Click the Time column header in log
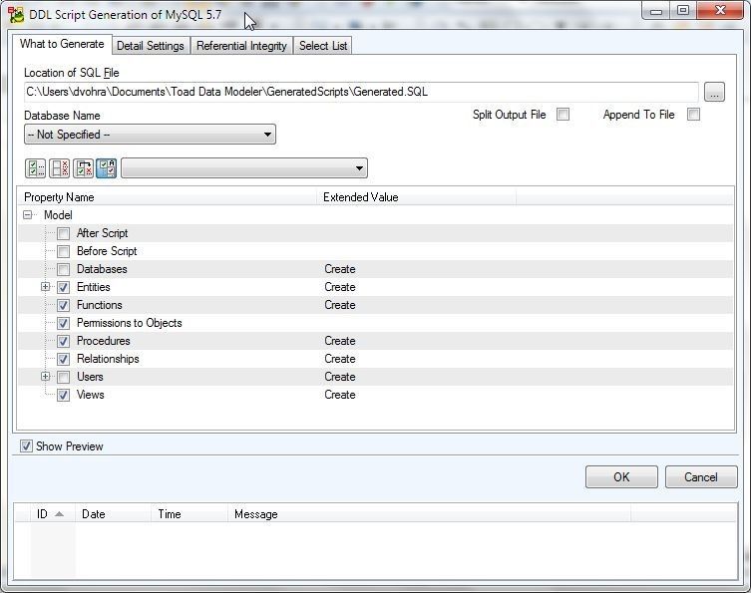This screenshot has height=593, width=751. click(x=189, y=514)
